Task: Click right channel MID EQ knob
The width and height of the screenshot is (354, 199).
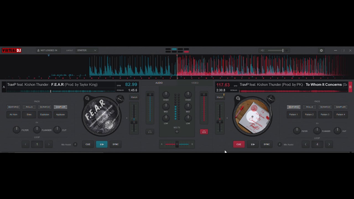Action: [188, 106]
